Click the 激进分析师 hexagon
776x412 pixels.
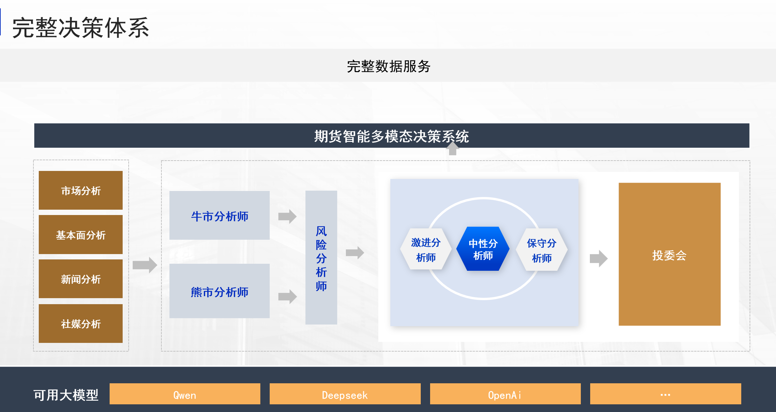click(425, 249)
